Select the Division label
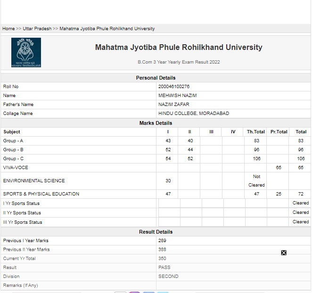This screenshot has width=312, height=293. [x=11, y=277]
